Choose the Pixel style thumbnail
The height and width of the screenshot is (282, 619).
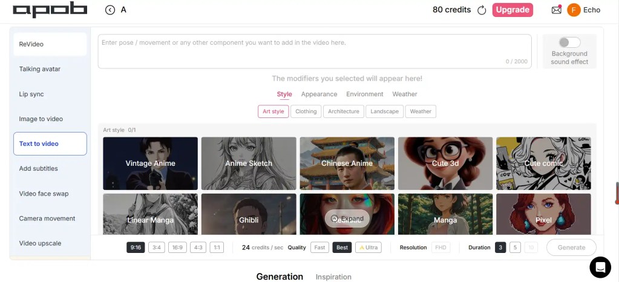(543, 214)
